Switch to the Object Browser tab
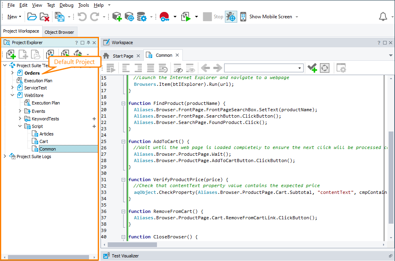Image resolution: width=395 pixels, height=261 pixels. click(x=59, y=32)
